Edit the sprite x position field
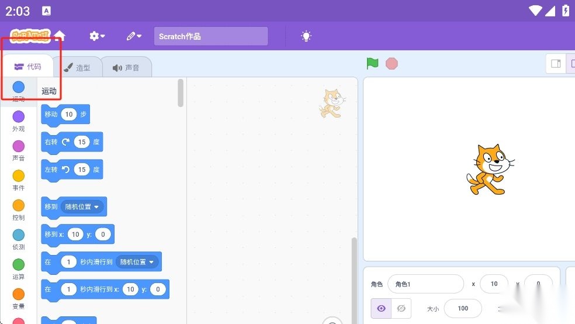 click(x=494, y=284)
